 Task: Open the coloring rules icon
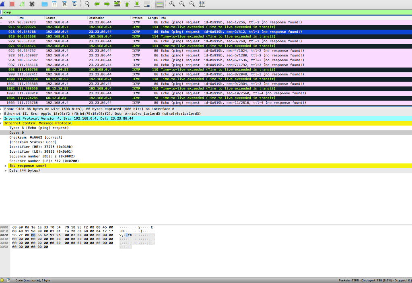(160, 4)
